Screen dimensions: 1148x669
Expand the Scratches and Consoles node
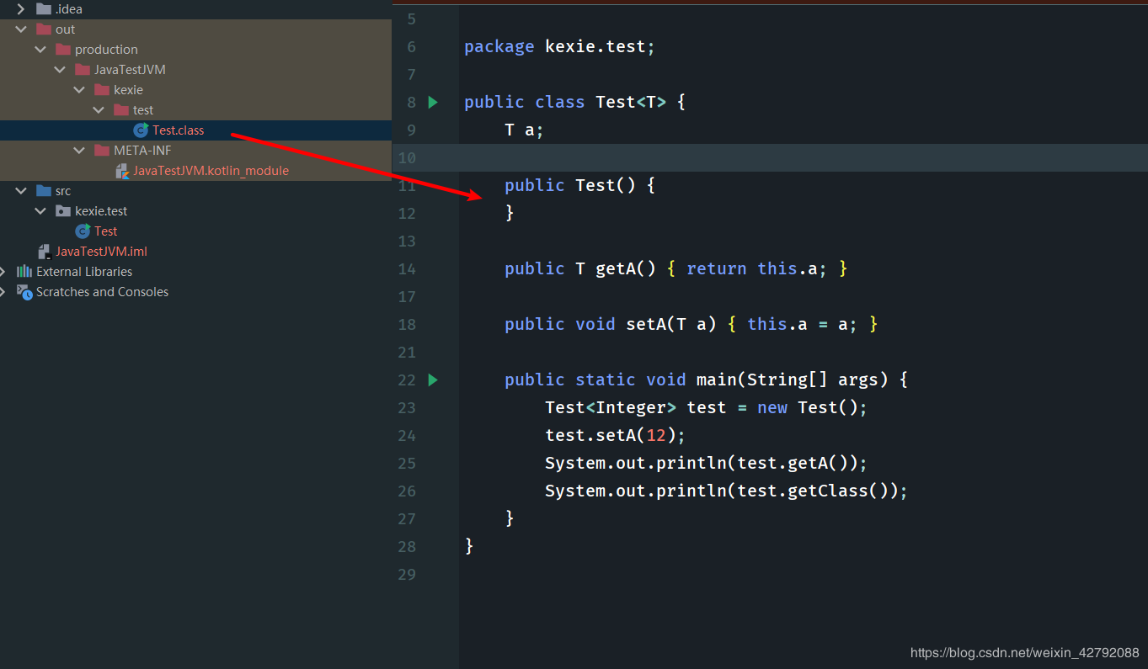point(3,292)
